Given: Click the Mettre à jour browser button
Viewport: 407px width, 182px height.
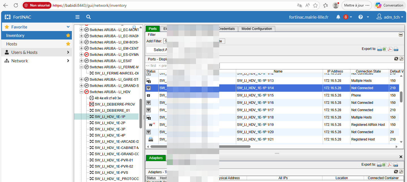Looking at the screenshot, I should 356,5.
